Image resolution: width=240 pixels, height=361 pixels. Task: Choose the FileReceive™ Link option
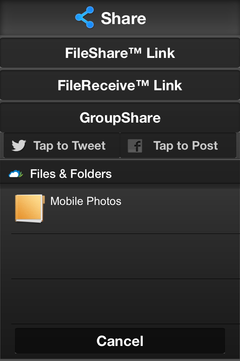pyautogui.click(x=120, y=85)
